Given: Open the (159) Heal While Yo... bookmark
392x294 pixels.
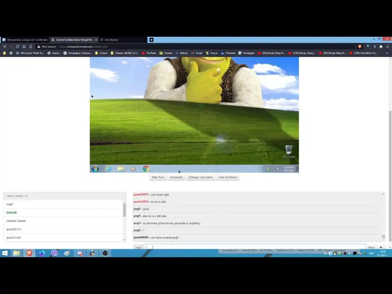Looking at the screenshot, I should pyautogui.click(x=363, y=53).
